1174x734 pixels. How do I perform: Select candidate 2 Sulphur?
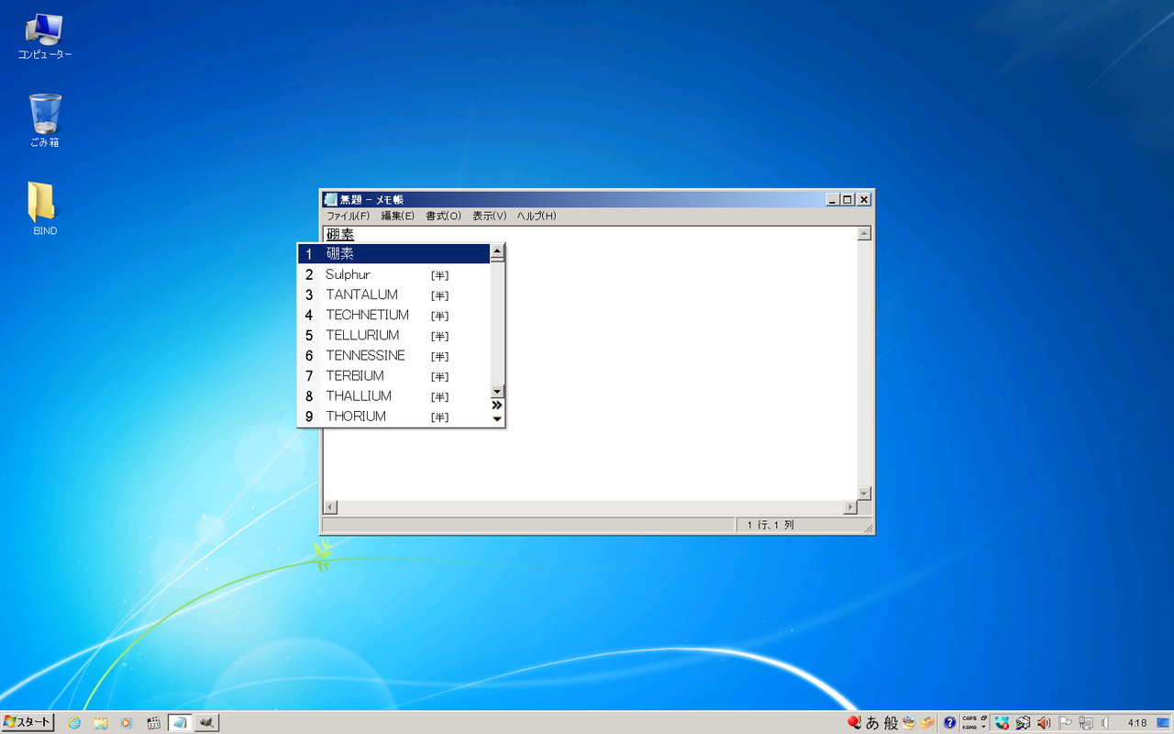tap(393, 274)
